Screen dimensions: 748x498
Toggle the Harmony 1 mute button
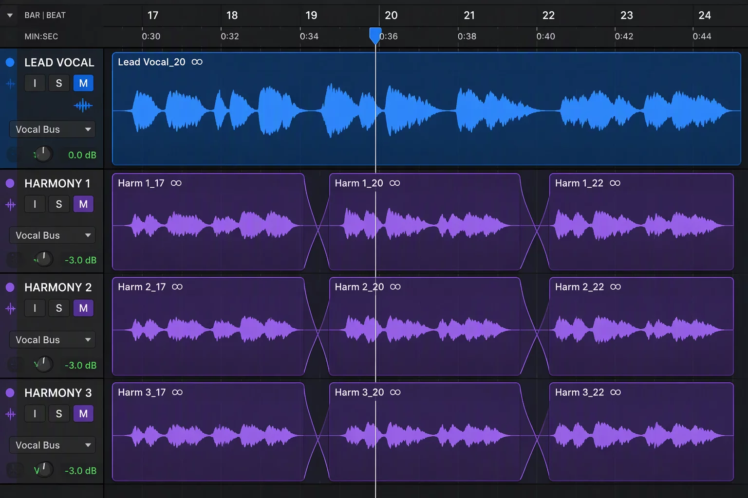tap(83, 204)
